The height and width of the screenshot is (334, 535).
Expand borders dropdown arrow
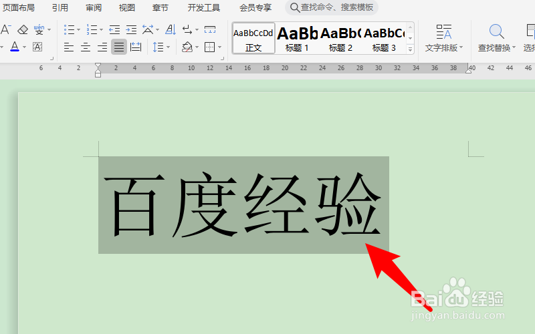(x=219, y=47)
